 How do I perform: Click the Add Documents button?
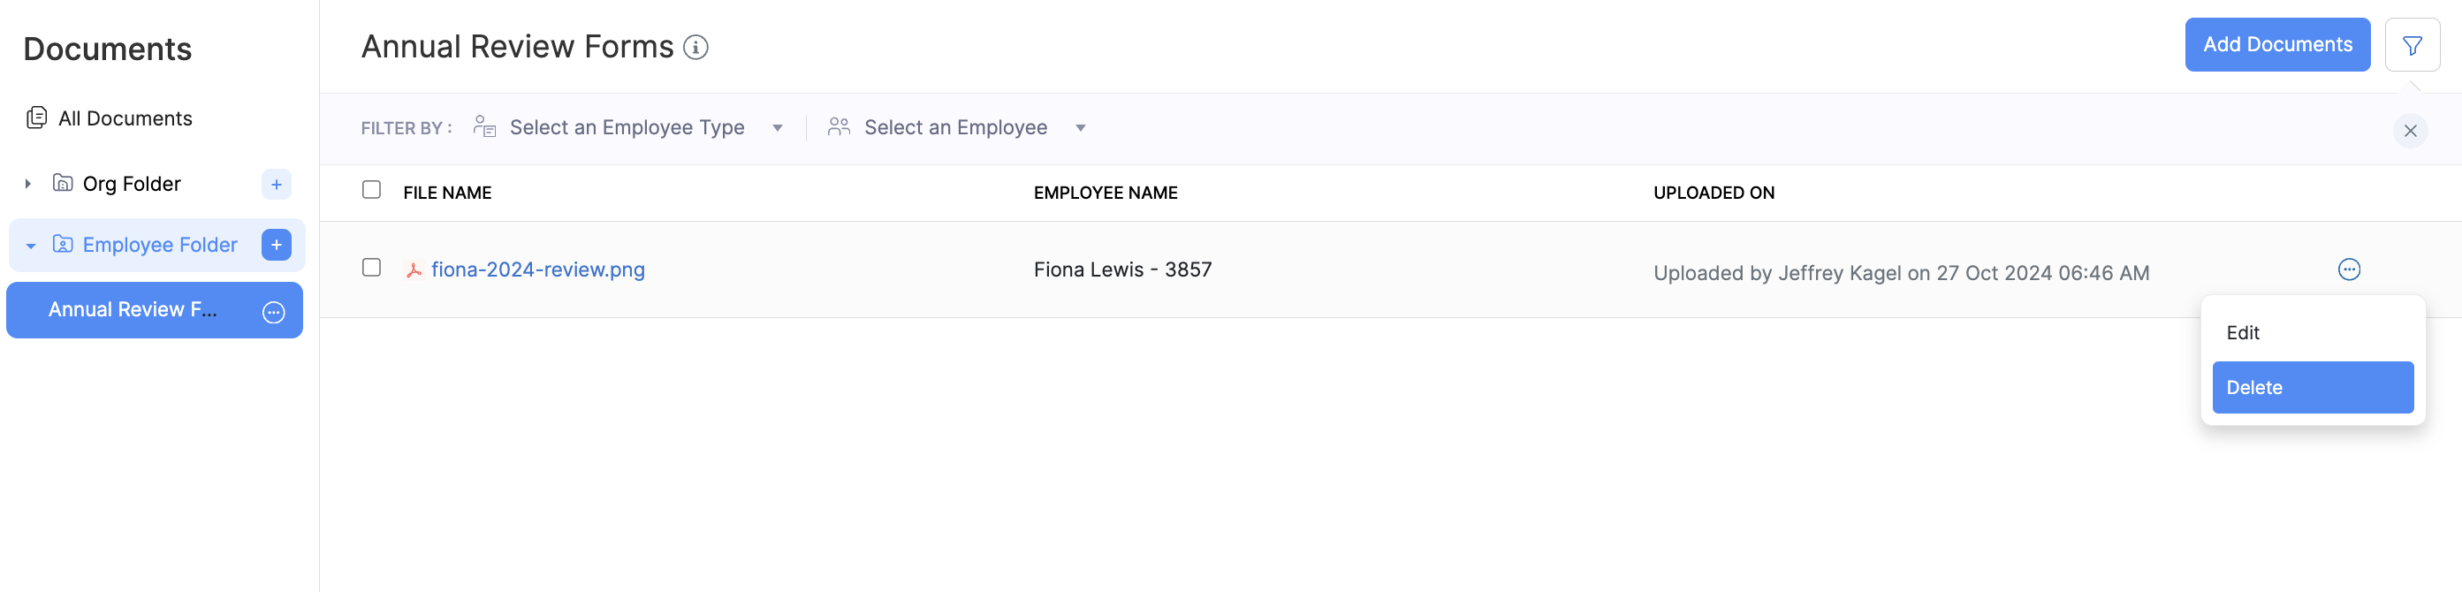pyautogui.click(x=2276, y=45)
